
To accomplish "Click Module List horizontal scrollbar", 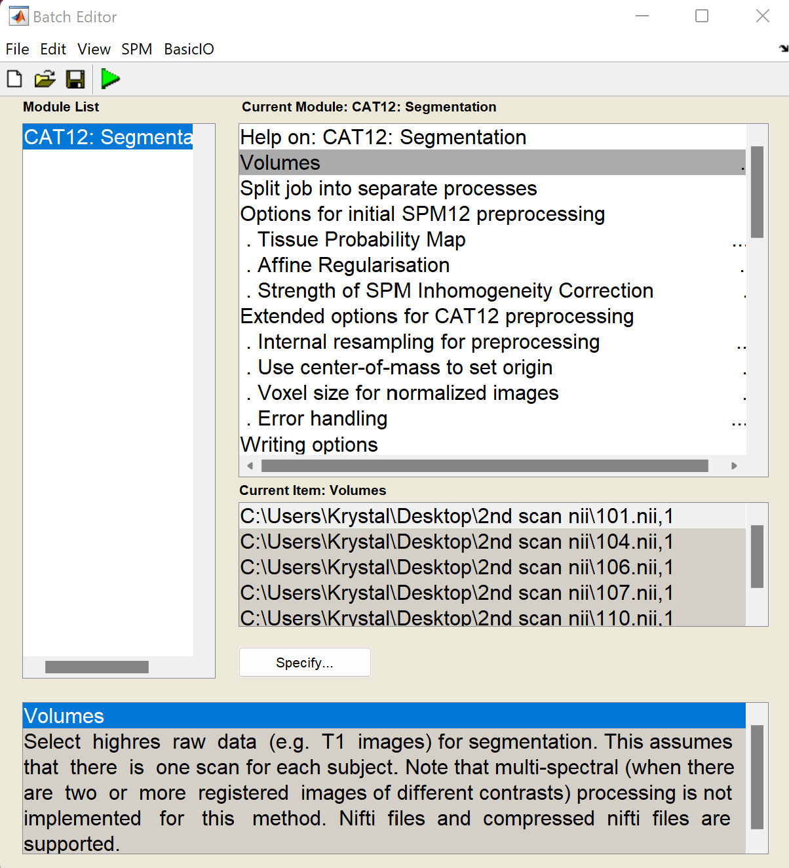I will (97, 667).
